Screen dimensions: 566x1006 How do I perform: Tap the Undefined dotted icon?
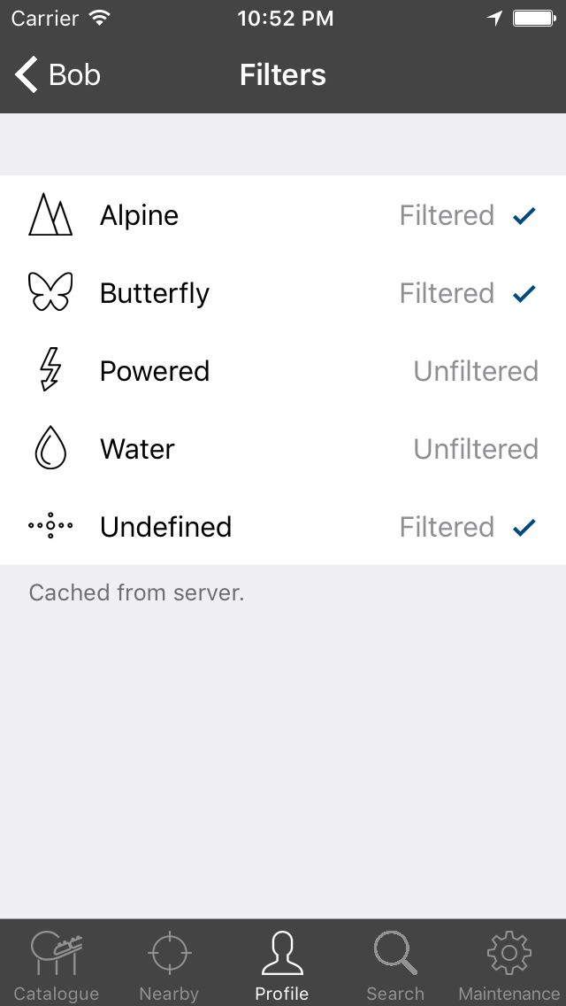click(50, 526)
